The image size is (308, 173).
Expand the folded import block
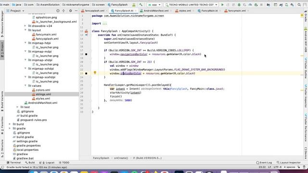pos(105,24)
